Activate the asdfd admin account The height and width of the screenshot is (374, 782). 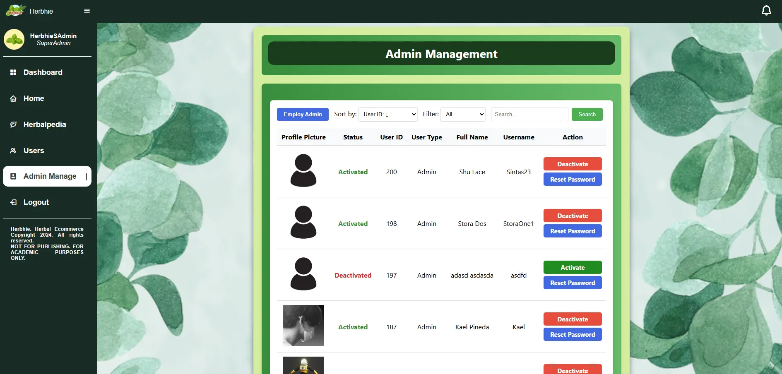[x=573, y=267]
